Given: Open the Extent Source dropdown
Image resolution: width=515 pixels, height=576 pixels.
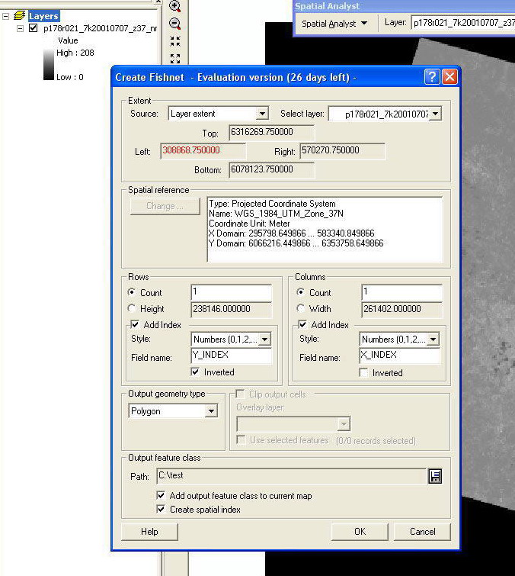Looking at the screenshot, I should [x=262, y=114].
